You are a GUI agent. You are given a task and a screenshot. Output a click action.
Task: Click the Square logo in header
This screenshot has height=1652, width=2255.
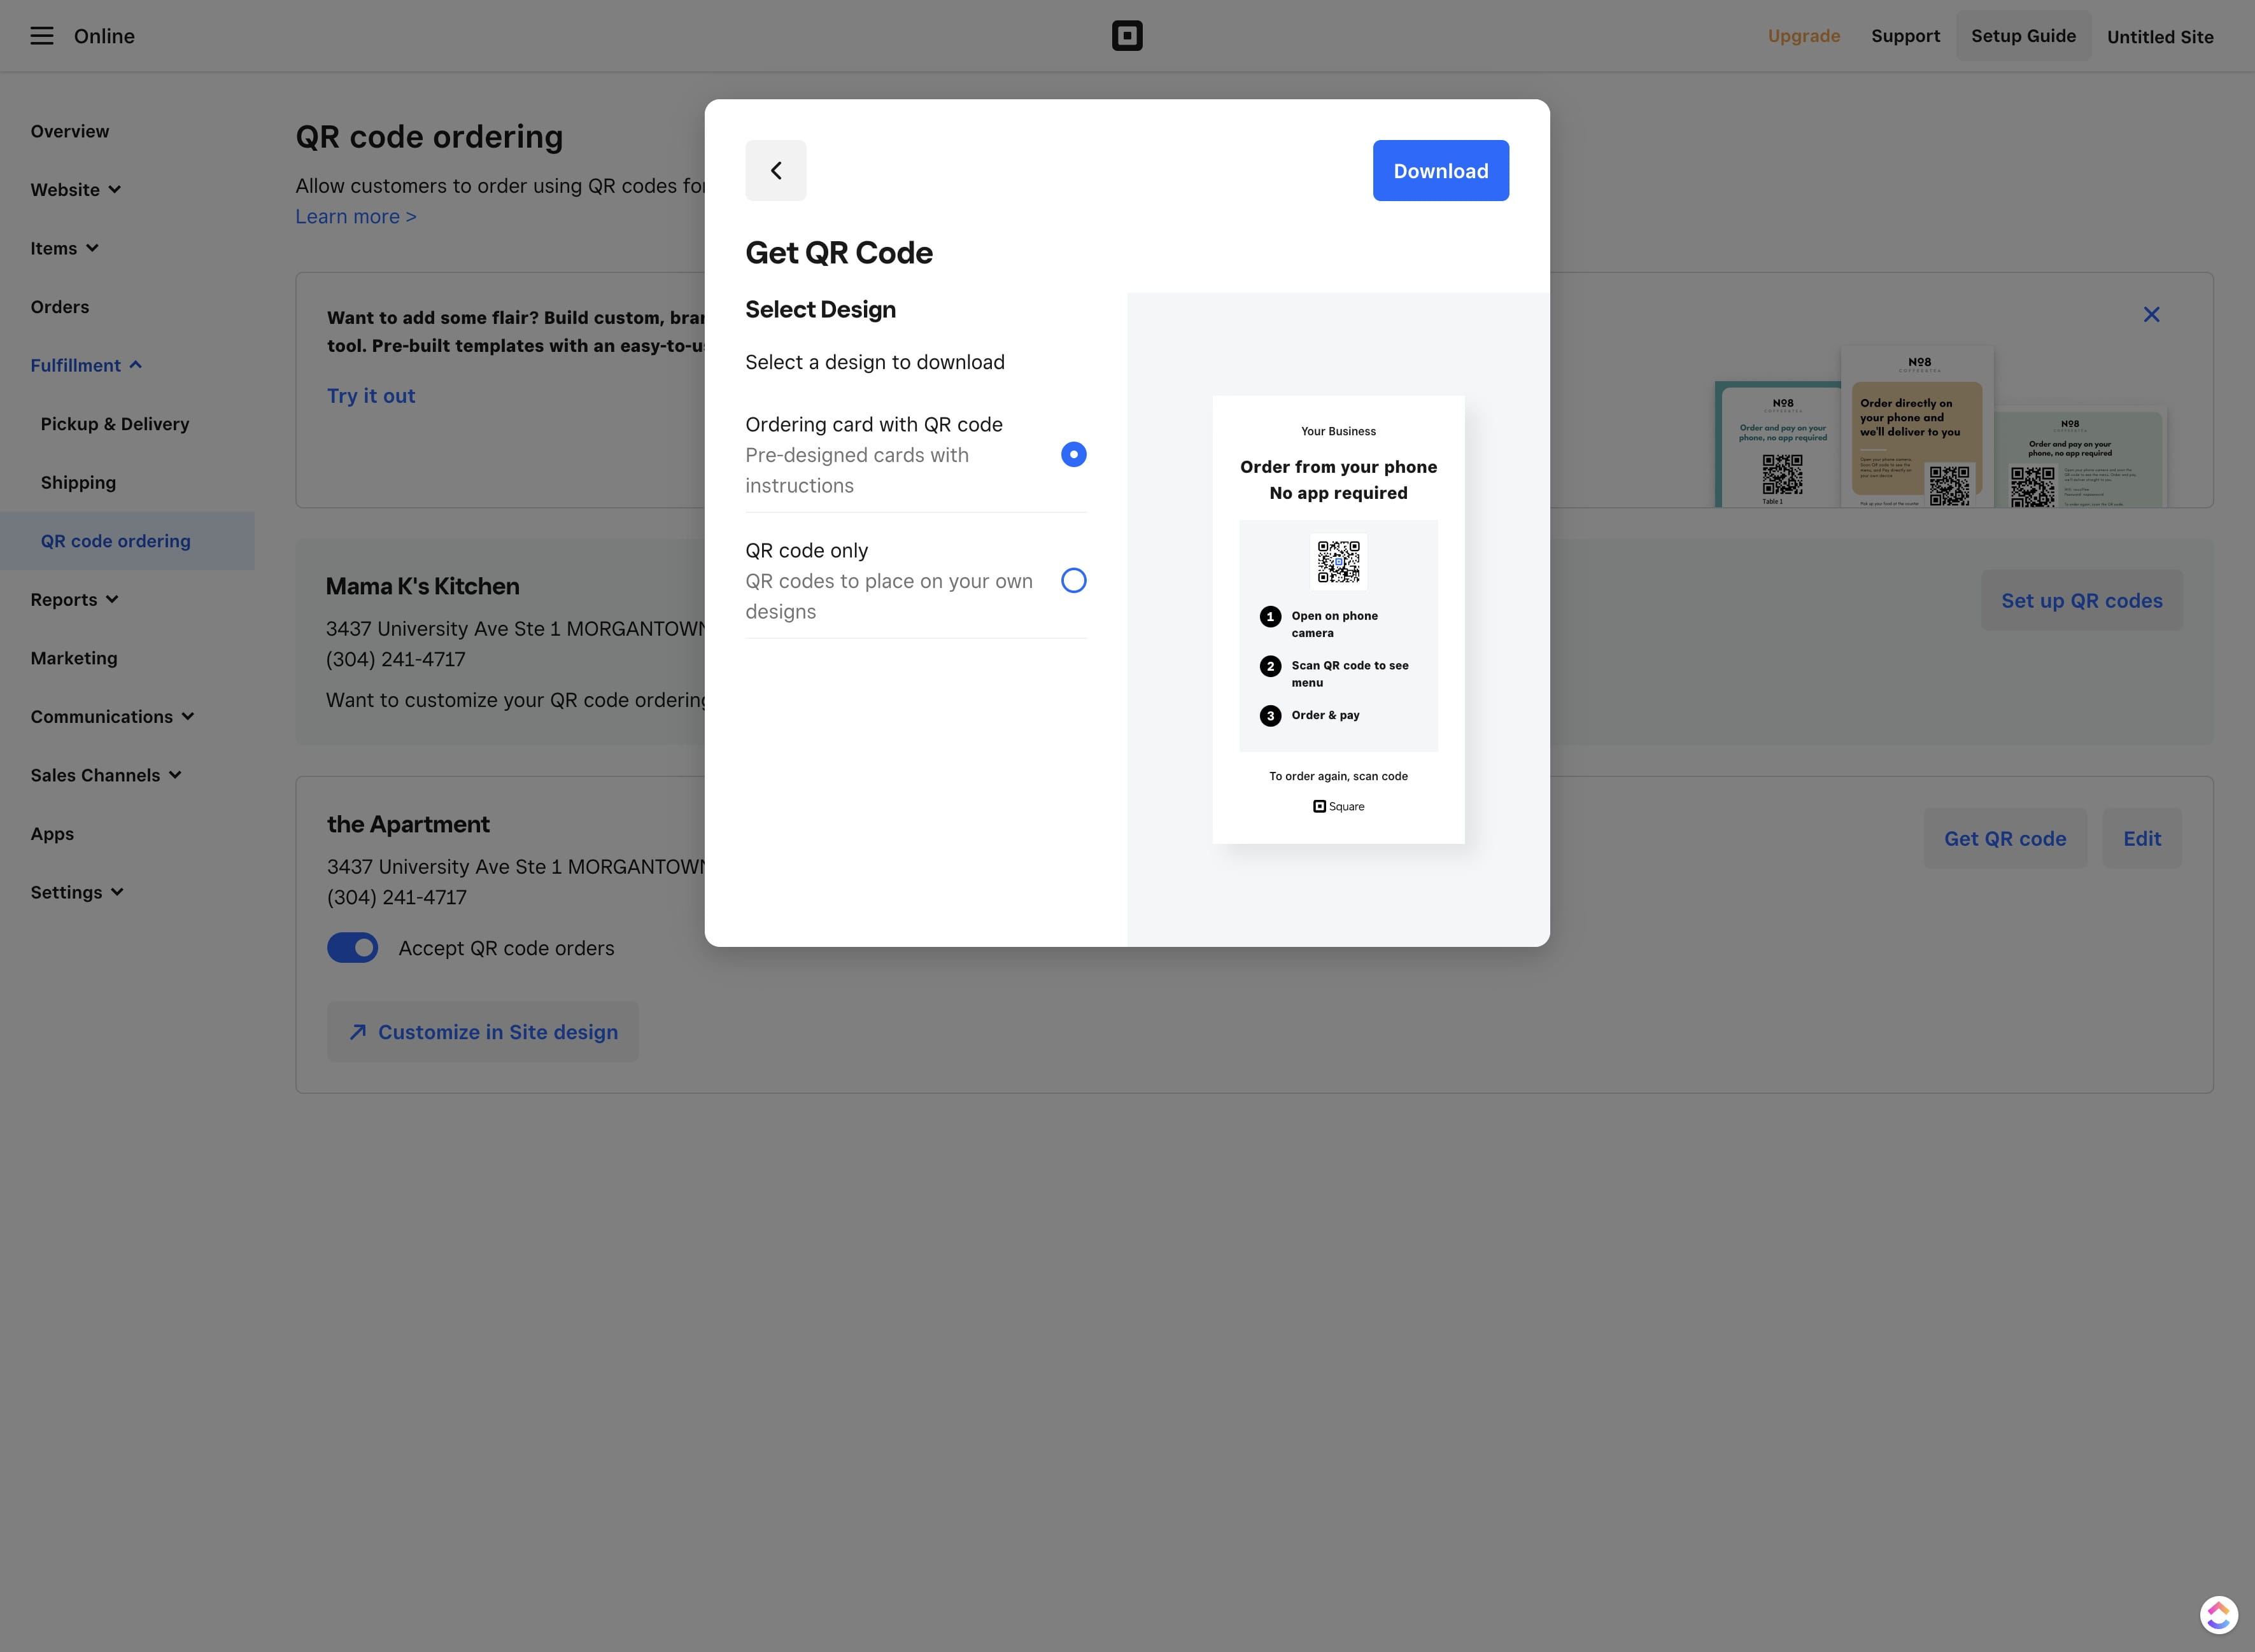1126,36
